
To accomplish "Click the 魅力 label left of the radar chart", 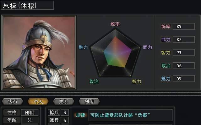I will (x=83, y=47).
